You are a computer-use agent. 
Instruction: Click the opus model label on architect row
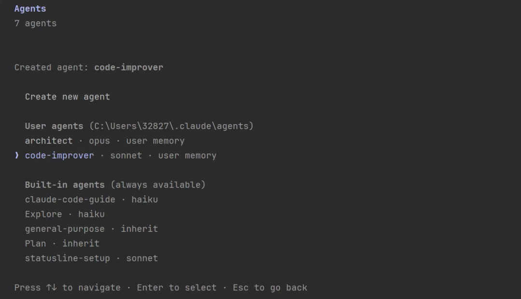tap(99, 141)
